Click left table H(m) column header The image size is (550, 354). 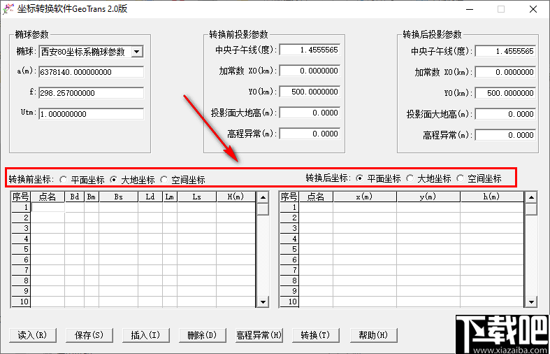point(236,197)
